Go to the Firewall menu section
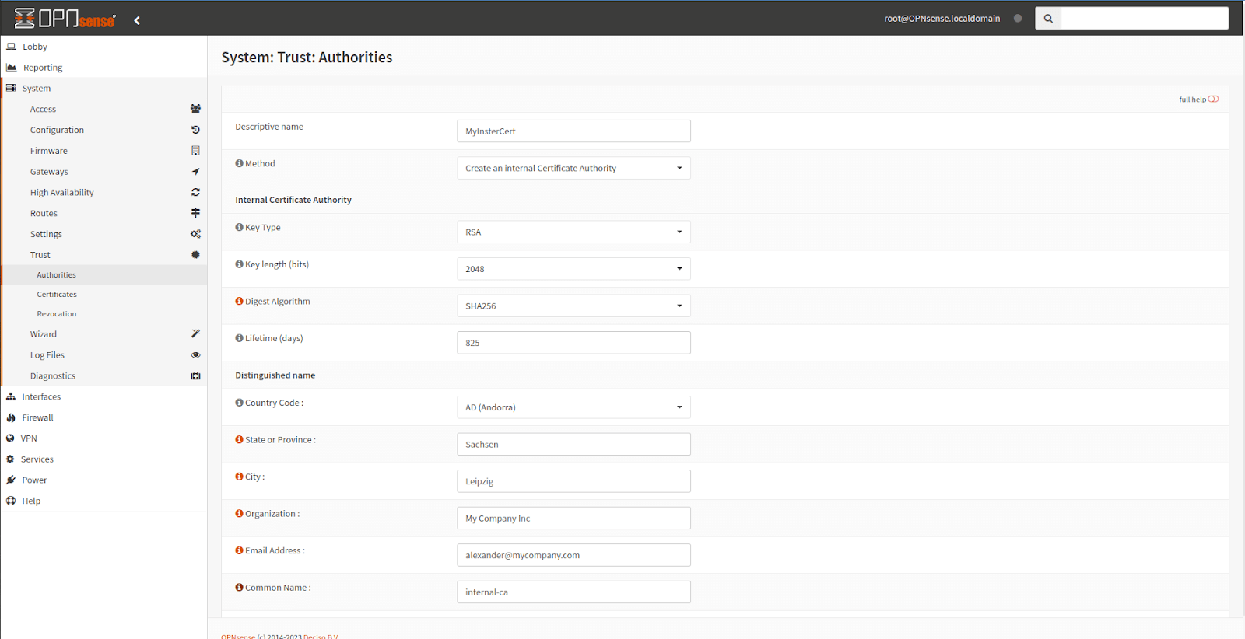This screenshot has height=639, width=1245. [37, 417]
